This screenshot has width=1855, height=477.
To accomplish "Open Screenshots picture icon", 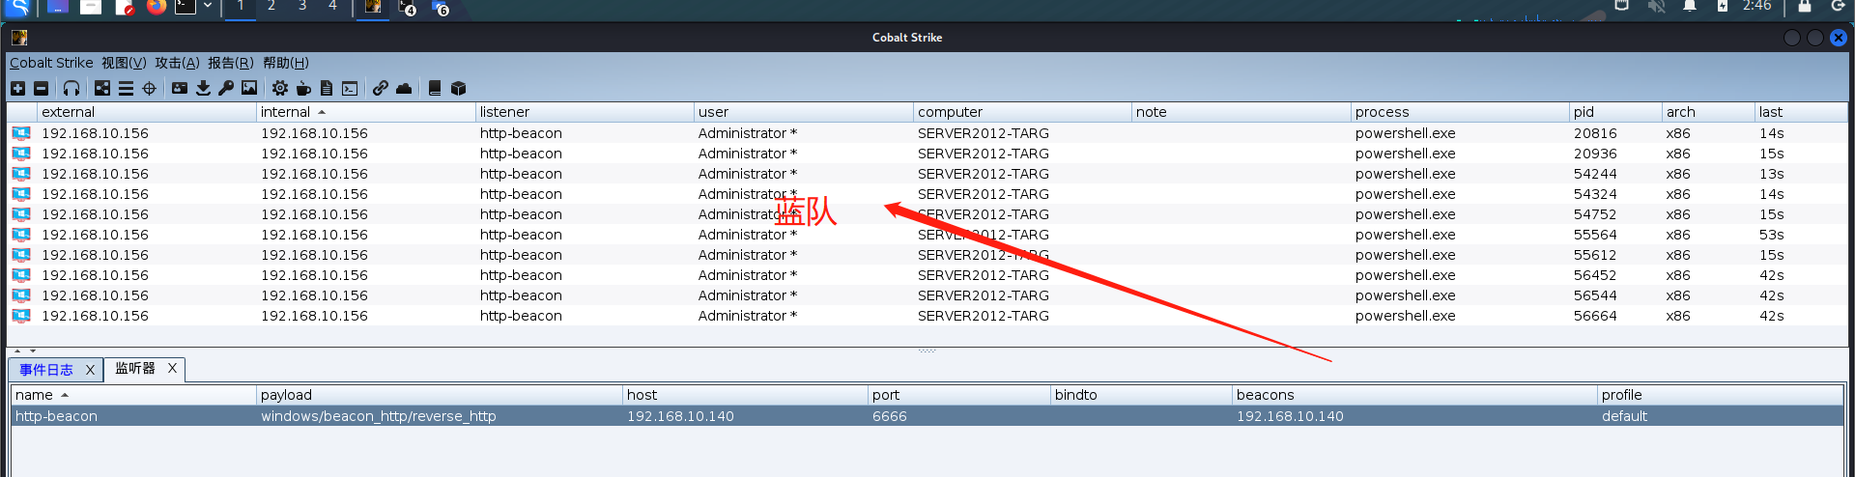I will [249, 89].
